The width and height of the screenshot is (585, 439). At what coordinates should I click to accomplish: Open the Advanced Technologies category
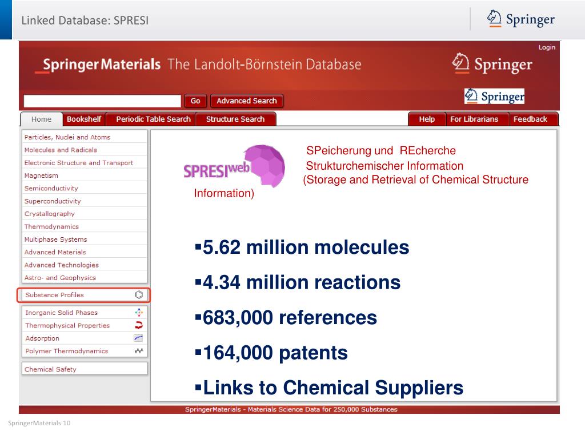[85, 265]
